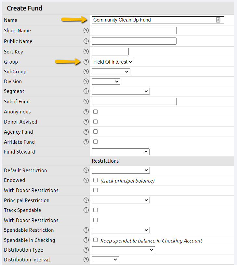Click inside the Subof Fund text field

coord(134,101)
